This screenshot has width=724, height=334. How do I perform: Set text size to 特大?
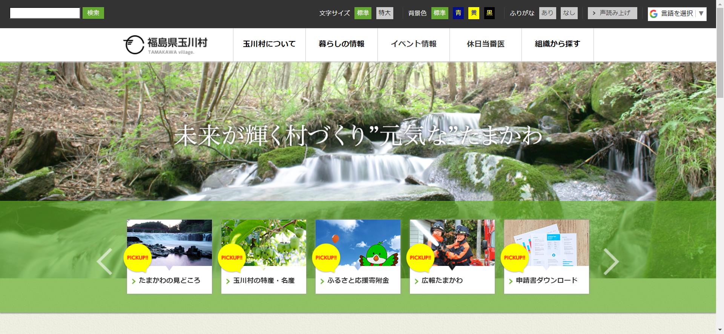pyautogui.click(x=385, y=13)
